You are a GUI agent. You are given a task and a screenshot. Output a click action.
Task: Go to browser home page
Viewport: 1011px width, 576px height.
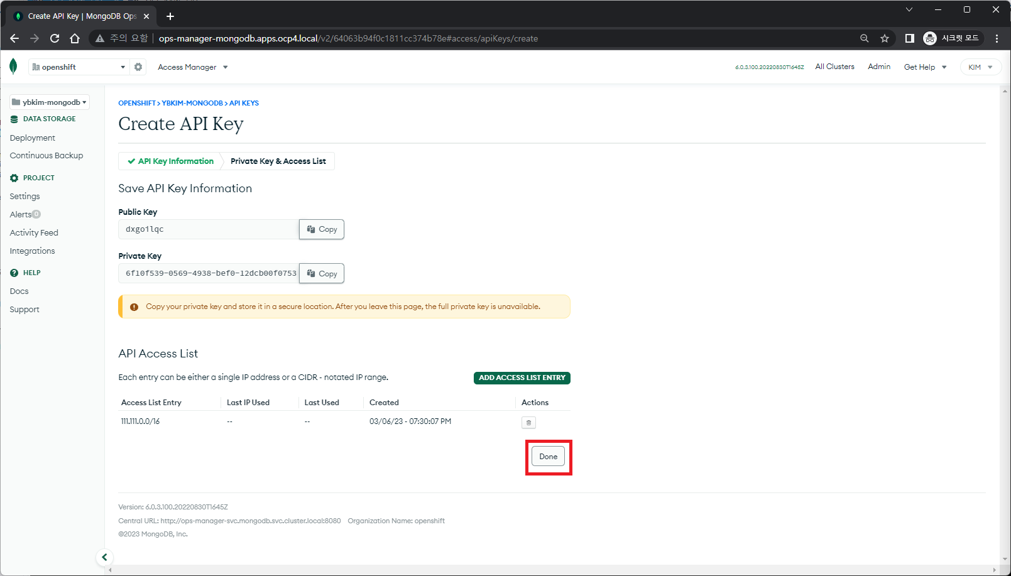coord(75,38)
